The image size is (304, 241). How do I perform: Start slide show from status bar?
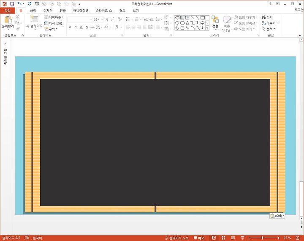point(242,238)
